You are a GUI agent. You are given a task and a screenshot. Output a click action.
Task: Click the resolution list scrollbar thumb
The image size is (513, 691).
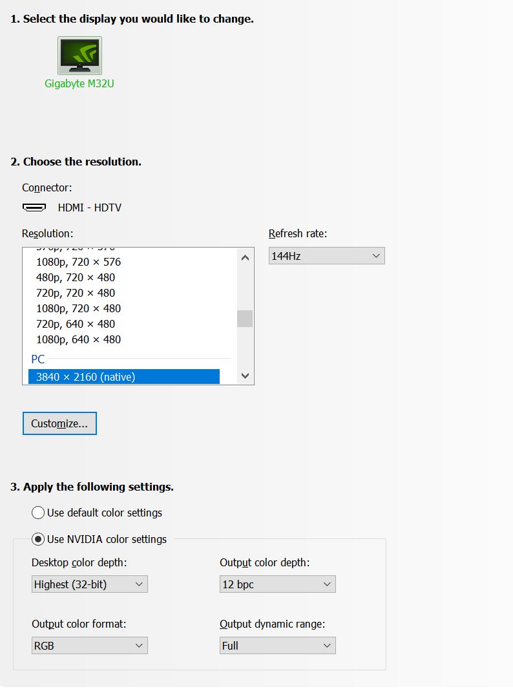(245, 319)
